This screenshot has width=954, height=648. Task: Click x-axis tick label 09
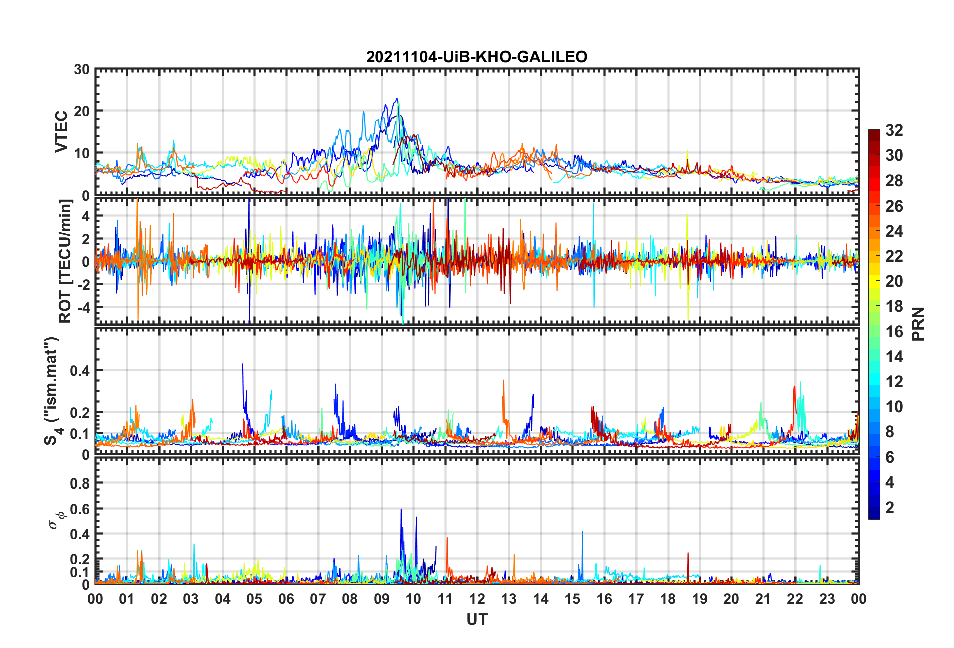[x=381, y=599]
